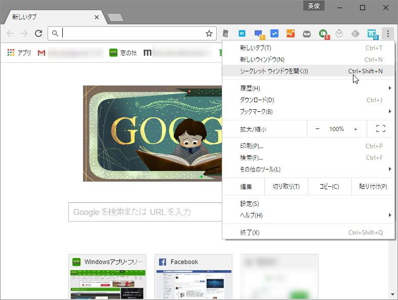Screen dimensions: 398x300
Task: Open the アプリ apps shortcut
Action: [19, 53]
